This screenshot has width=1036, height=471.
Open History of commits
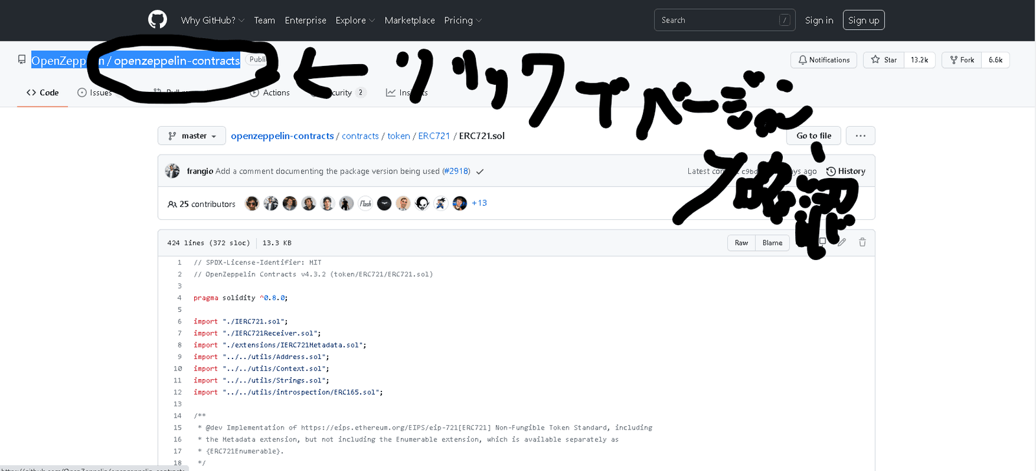pyautogui.click(x=846, y=171)
